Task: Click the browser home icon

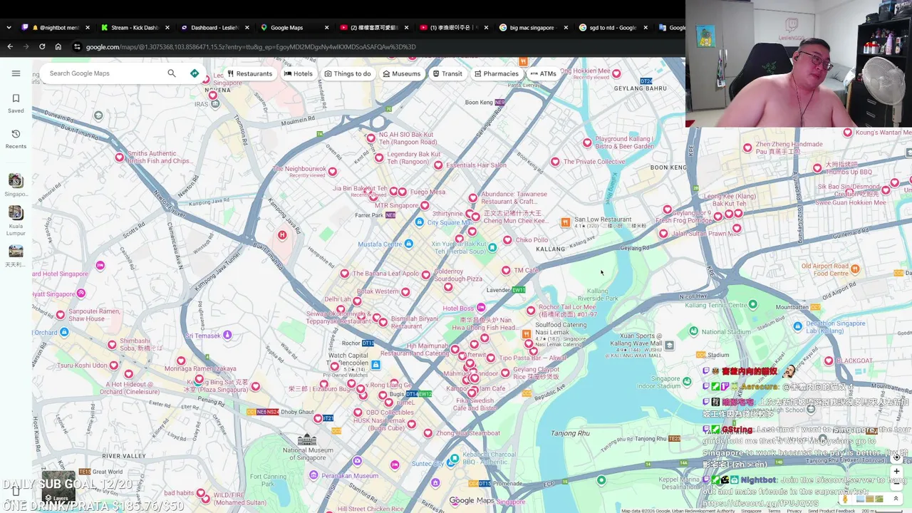Action: click(x=58, y=47)
